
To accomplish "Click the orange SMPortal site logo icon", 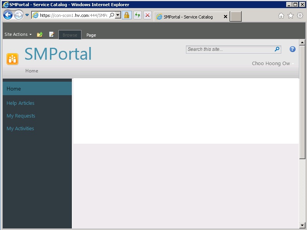I will (12, 59).
